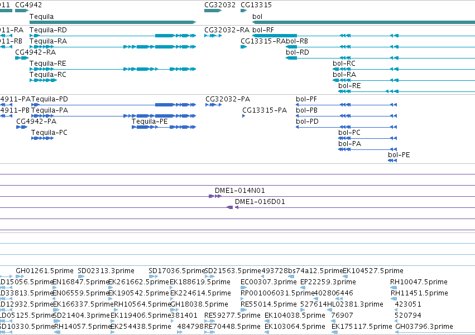Select the bol gene label
The height and width of the screenshot is (335, 475).
pos(257,17)
